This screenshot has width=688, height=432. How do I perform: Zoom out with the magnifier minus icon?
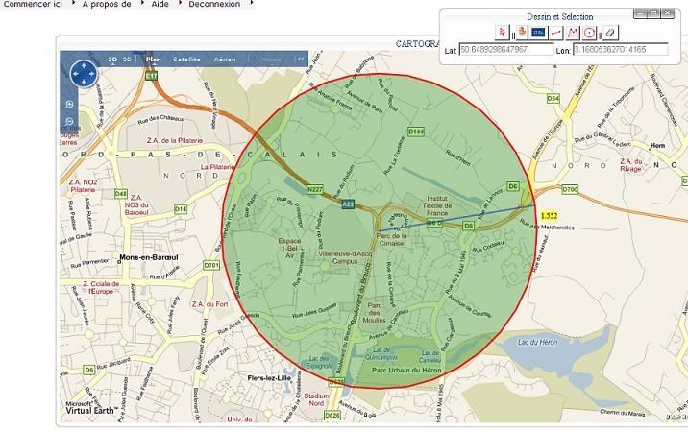point(69,121)
